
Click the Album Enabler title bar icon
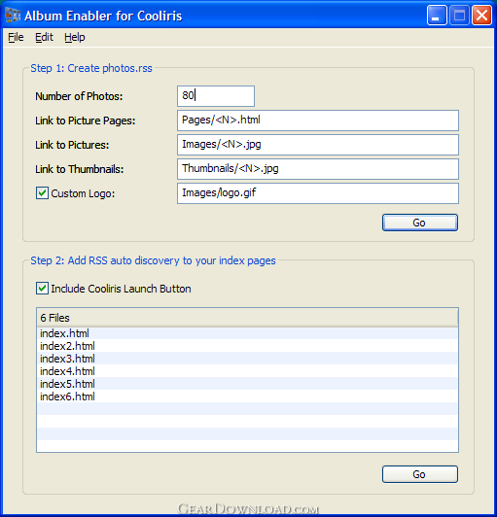(13, 16)
